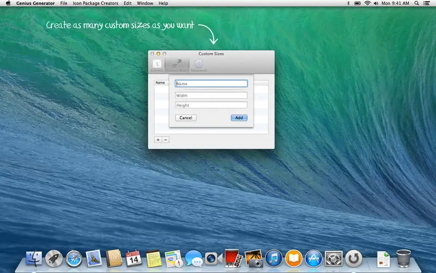
Task: Open Spotlight search magnifier
Action: tap(416, 3)
